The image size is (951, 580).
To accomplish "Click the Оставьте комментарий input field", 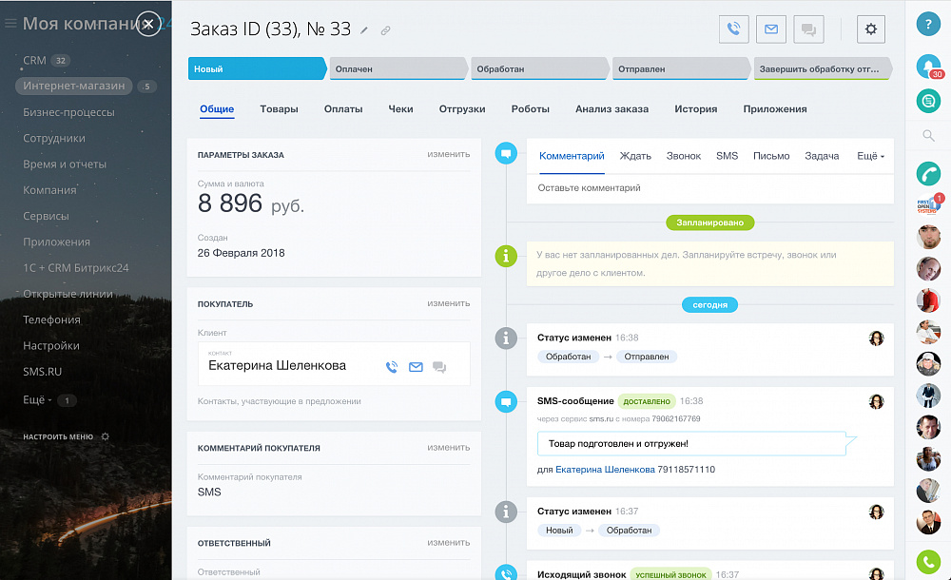I will coord(709,188).
